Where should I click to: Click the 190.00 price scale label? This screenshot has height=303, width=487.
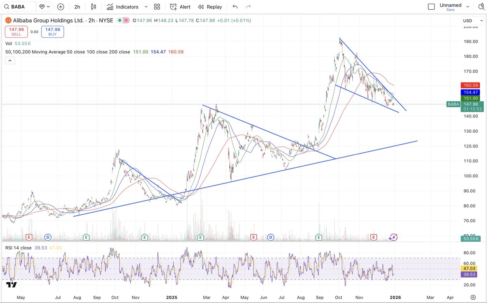470,41
